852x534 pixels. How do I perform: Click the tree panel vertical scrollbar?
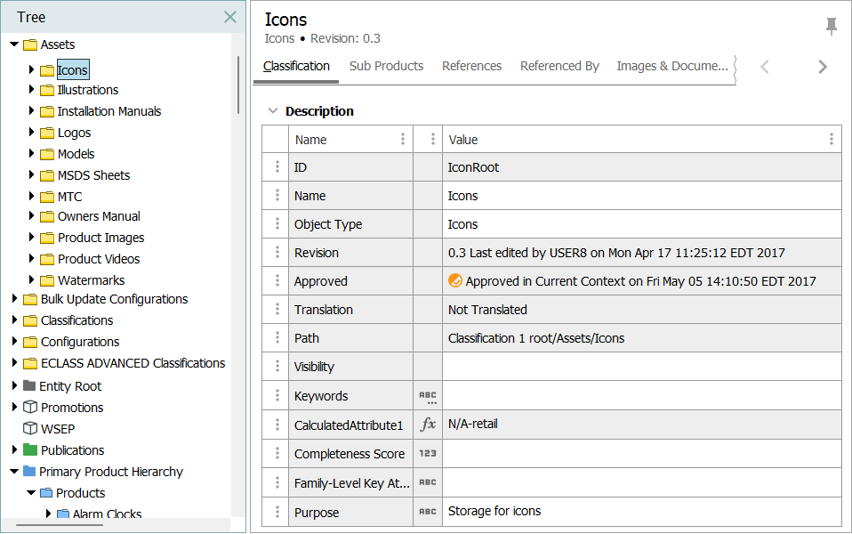point(237,85)
